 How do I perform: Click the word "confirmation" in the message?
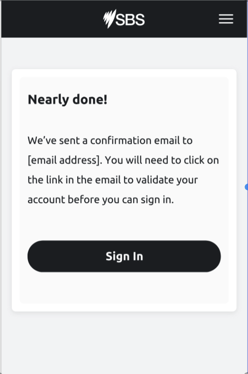point(121,140)
